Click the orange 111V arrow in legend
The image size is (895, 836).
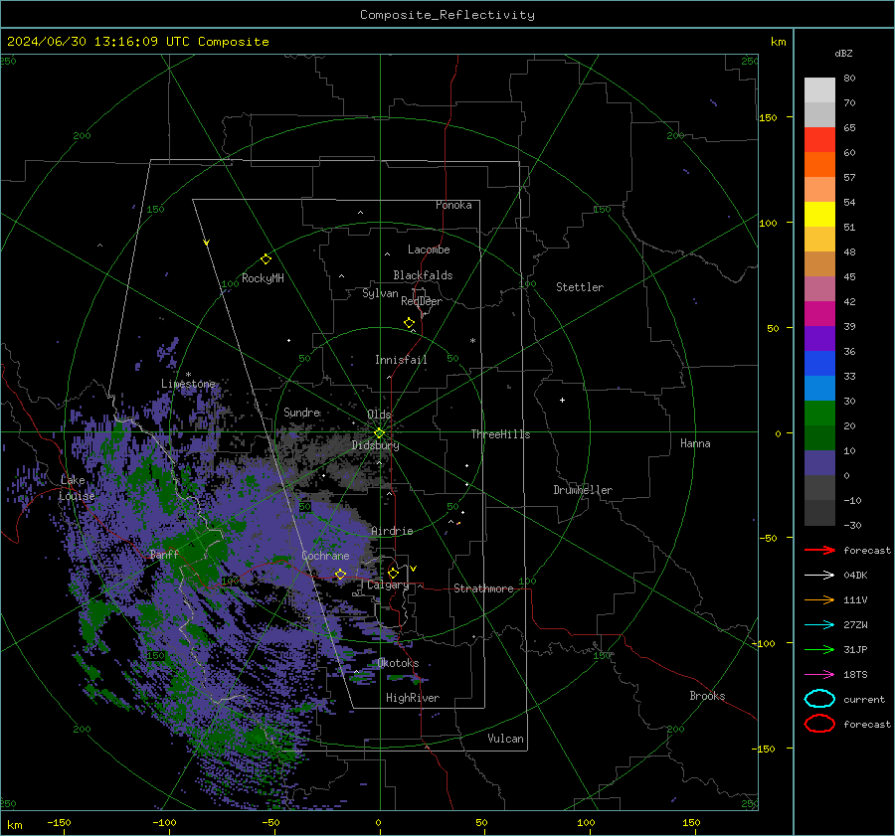click(819, 599)
